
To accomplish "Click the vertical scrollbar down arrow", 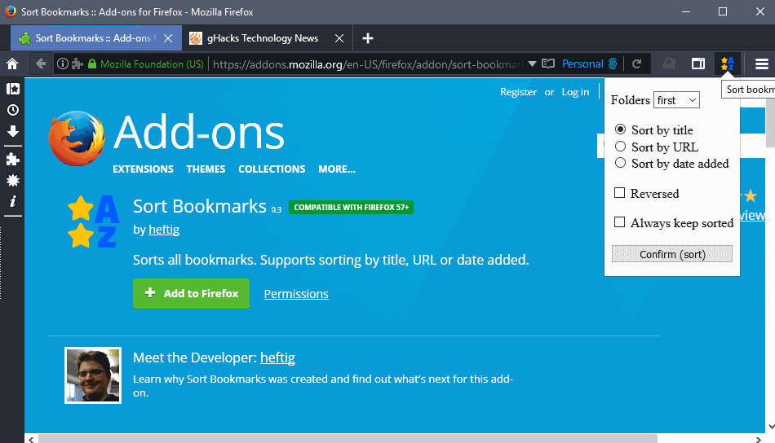I will [771, 427].
